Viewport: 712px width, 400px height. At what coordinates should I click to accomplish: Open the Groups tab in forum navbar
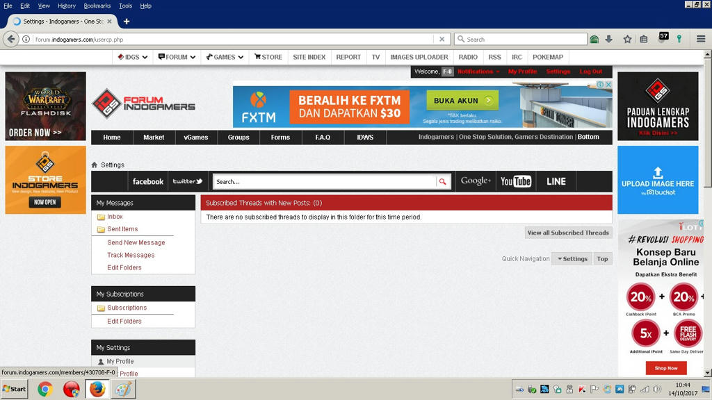pyautogui.click(x=238, y=137)
